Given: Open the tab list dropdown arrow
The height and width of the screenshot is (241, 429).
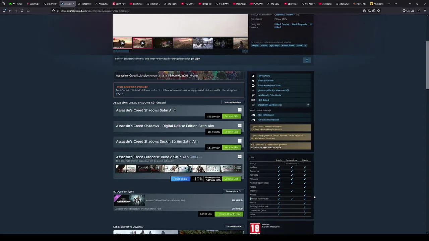Looking at the screenshot, I should [396, 4].
